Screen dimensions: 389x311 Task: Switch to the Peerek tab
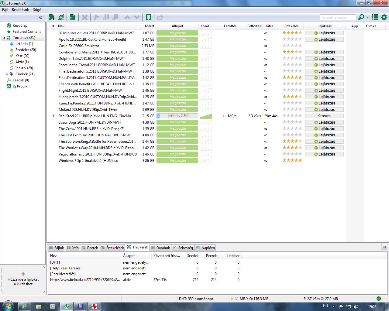(89, 248)
